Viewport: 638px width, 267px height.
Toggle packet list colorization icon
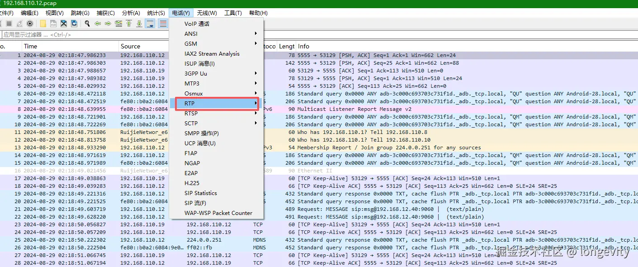click(x=163, y=24)
